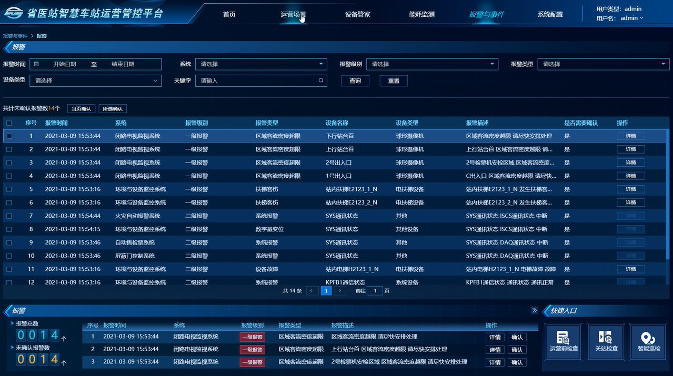Screen dimensions: 673x376
Task: Click the double-chevron collapse icon beside 快捷入口
Action: [535, 310]
